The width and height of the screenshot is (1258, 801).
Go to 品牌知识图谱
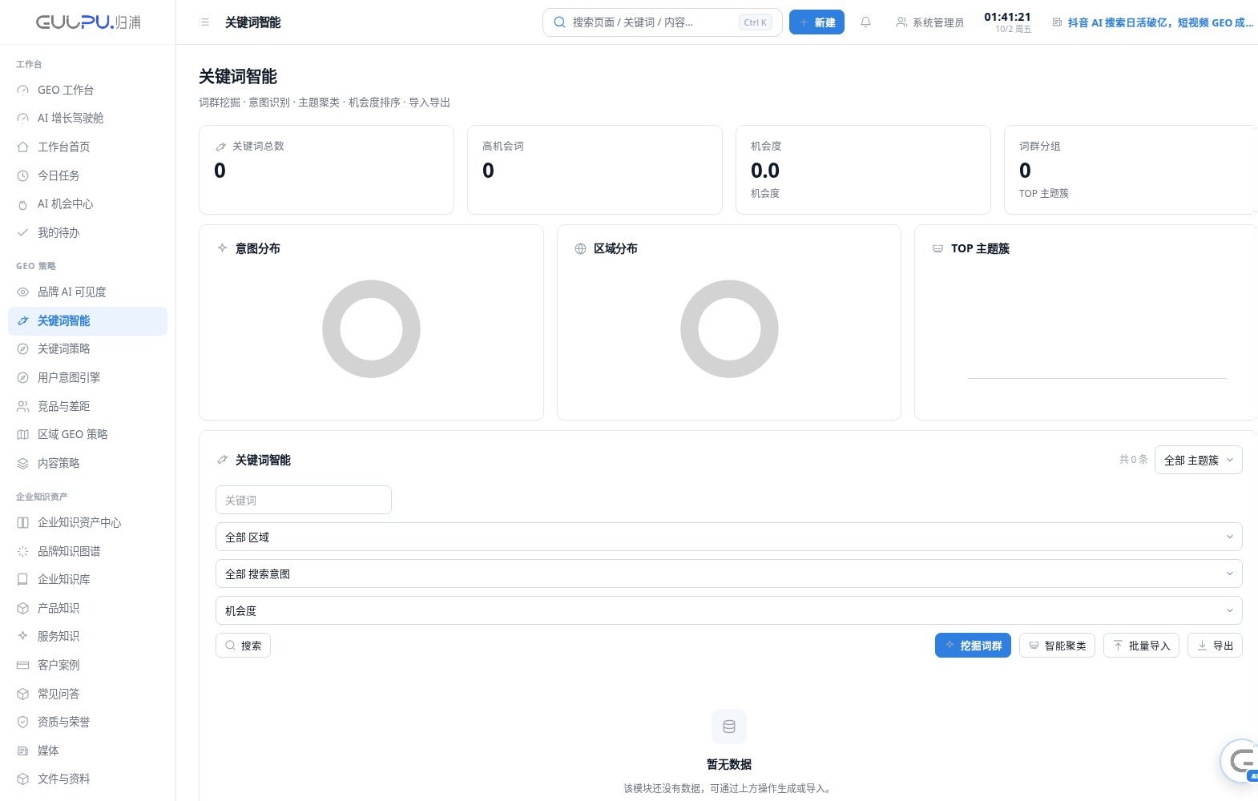click(x=87, y=551)
